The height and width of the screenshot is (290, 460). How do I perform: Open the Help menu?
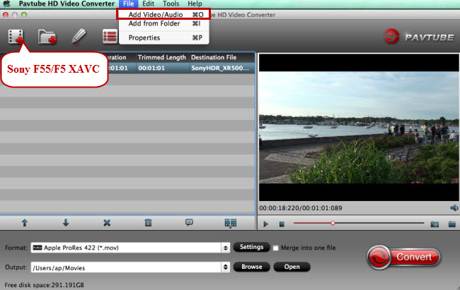pos(195,4)
